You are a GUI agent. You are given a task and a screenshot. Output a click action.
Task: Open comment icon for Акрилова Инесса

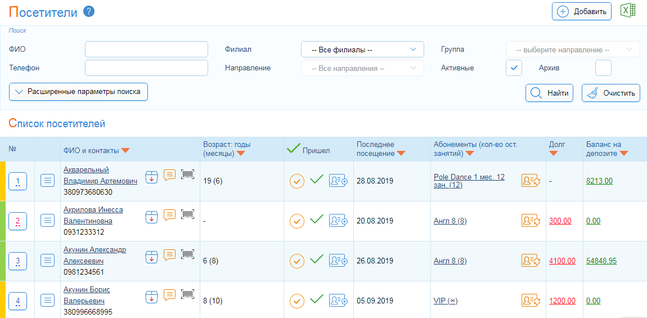tap(169, 215)
